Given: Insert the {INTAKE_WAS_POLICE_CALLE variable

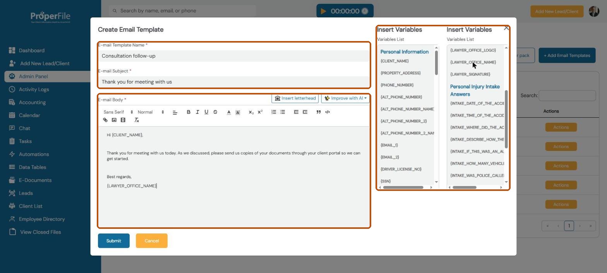Looking at the screenshot, I should tap(477, 176).
